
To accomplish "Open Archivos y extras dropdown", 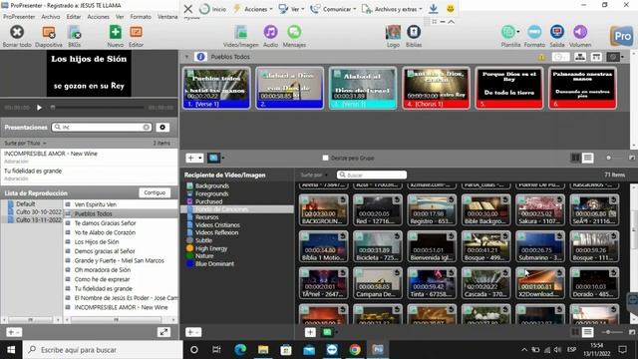I will tap(393, 9).
